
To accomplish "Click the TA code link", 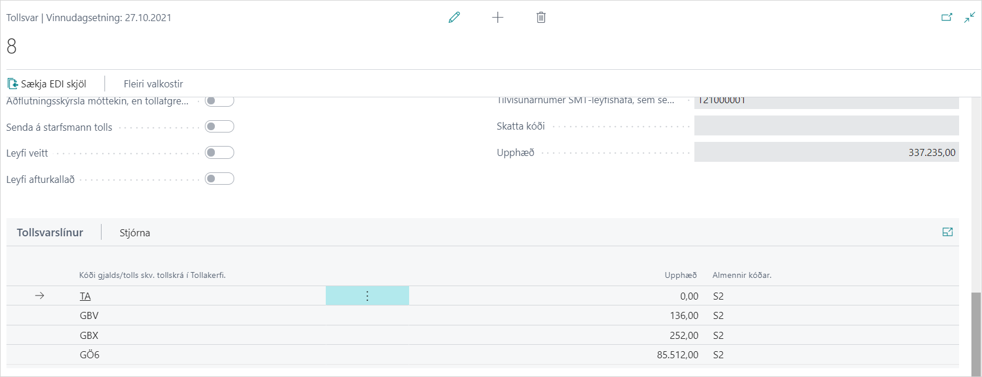I will pyautogui.click(x=85, y=297).
